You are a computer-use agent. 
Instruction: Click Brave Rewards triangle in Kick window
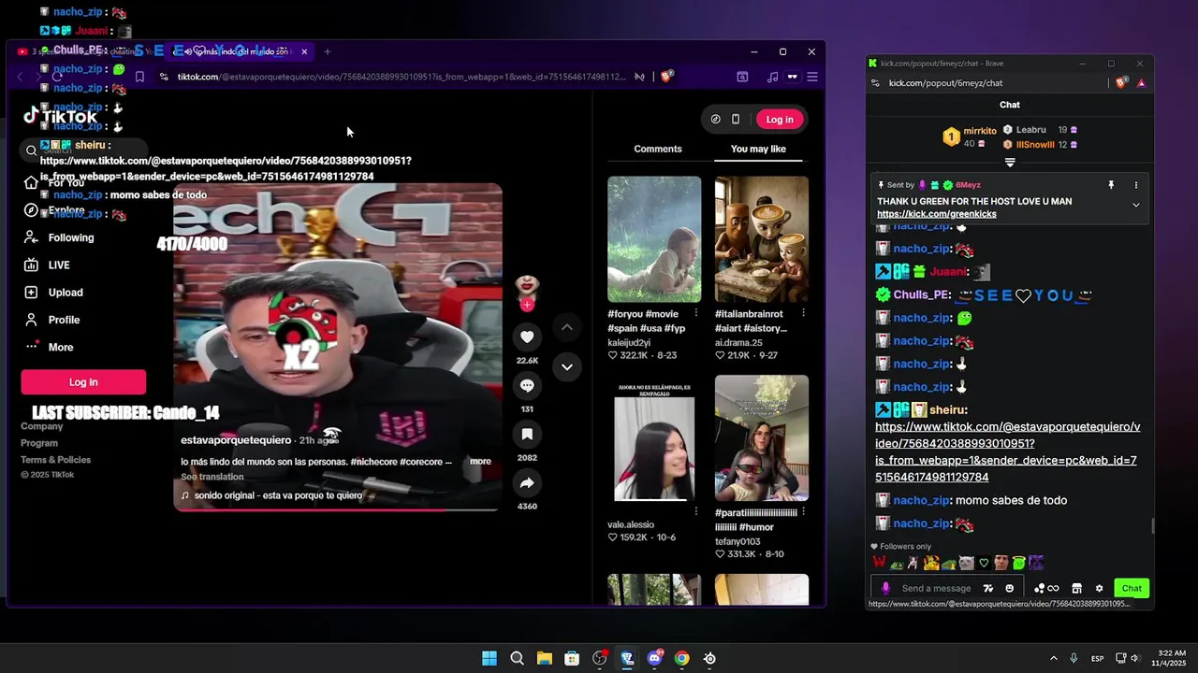tap(1141, 83)
